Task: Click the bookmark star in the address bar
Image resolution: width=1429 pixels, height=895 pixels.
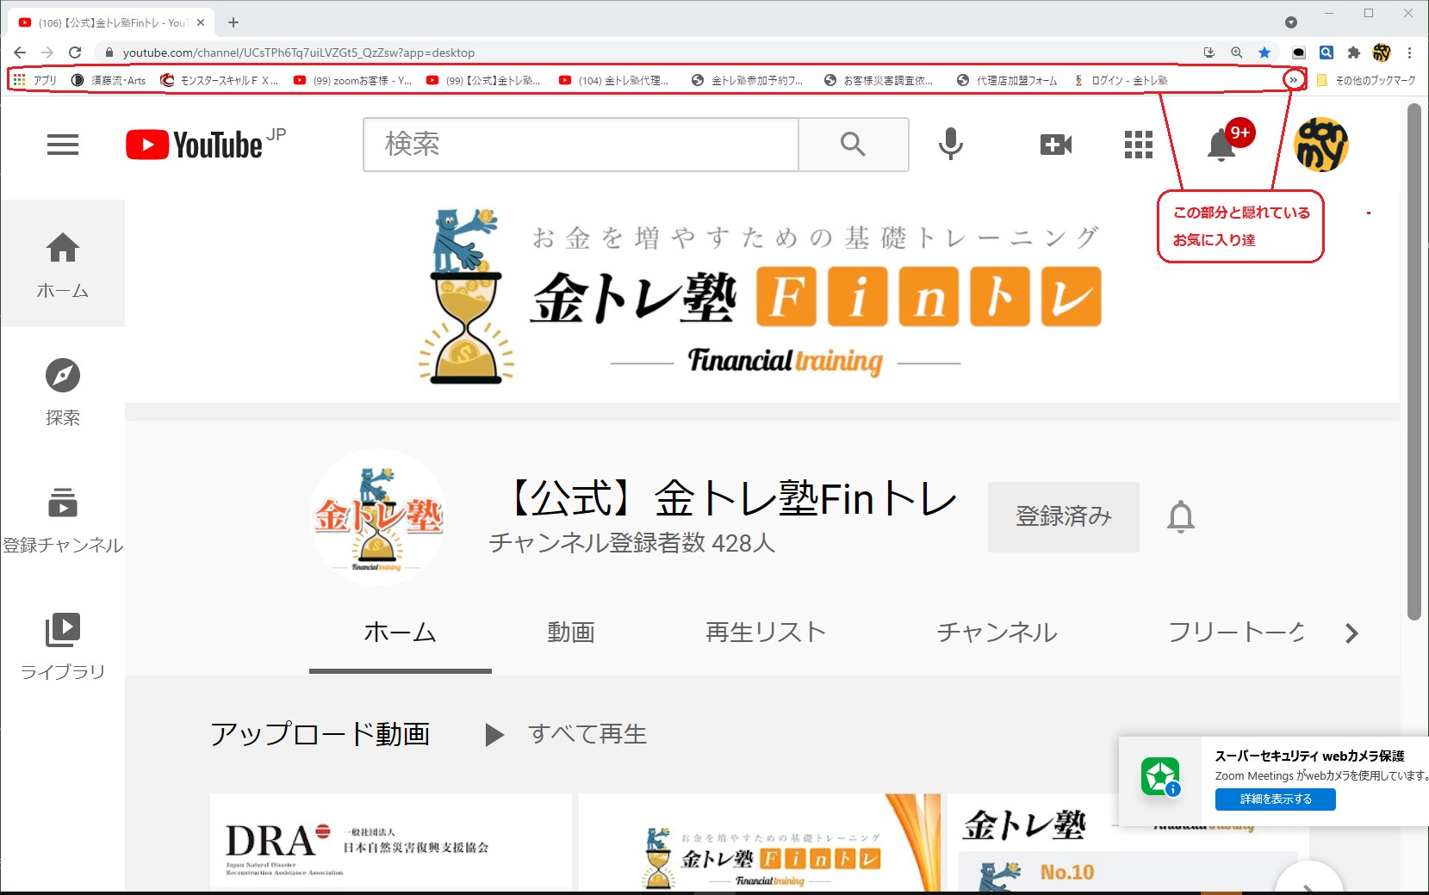Action: (x=1264, y=52)
